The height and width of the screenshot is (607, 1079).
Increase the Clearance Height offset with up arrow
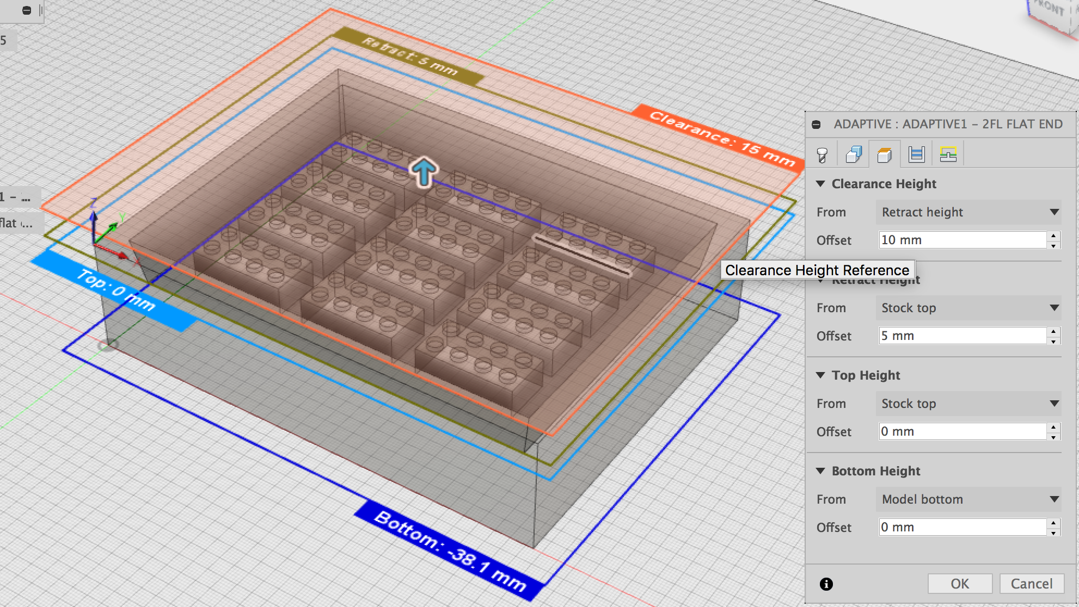coord(1054,236)
